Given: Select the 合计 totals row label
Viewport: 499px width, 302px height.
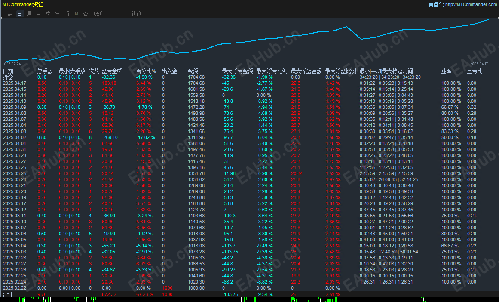Looking at the screenshot, I should (8, 294).
